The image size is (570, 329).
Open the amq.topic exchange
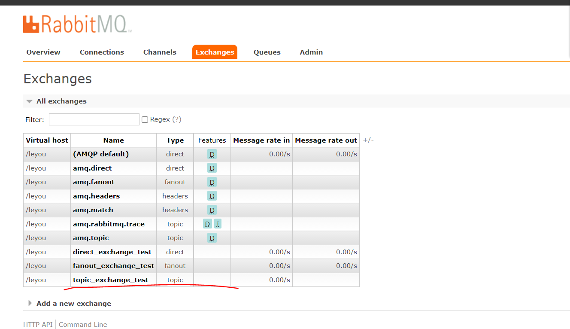pyautogui.click(x=91, y=238)
